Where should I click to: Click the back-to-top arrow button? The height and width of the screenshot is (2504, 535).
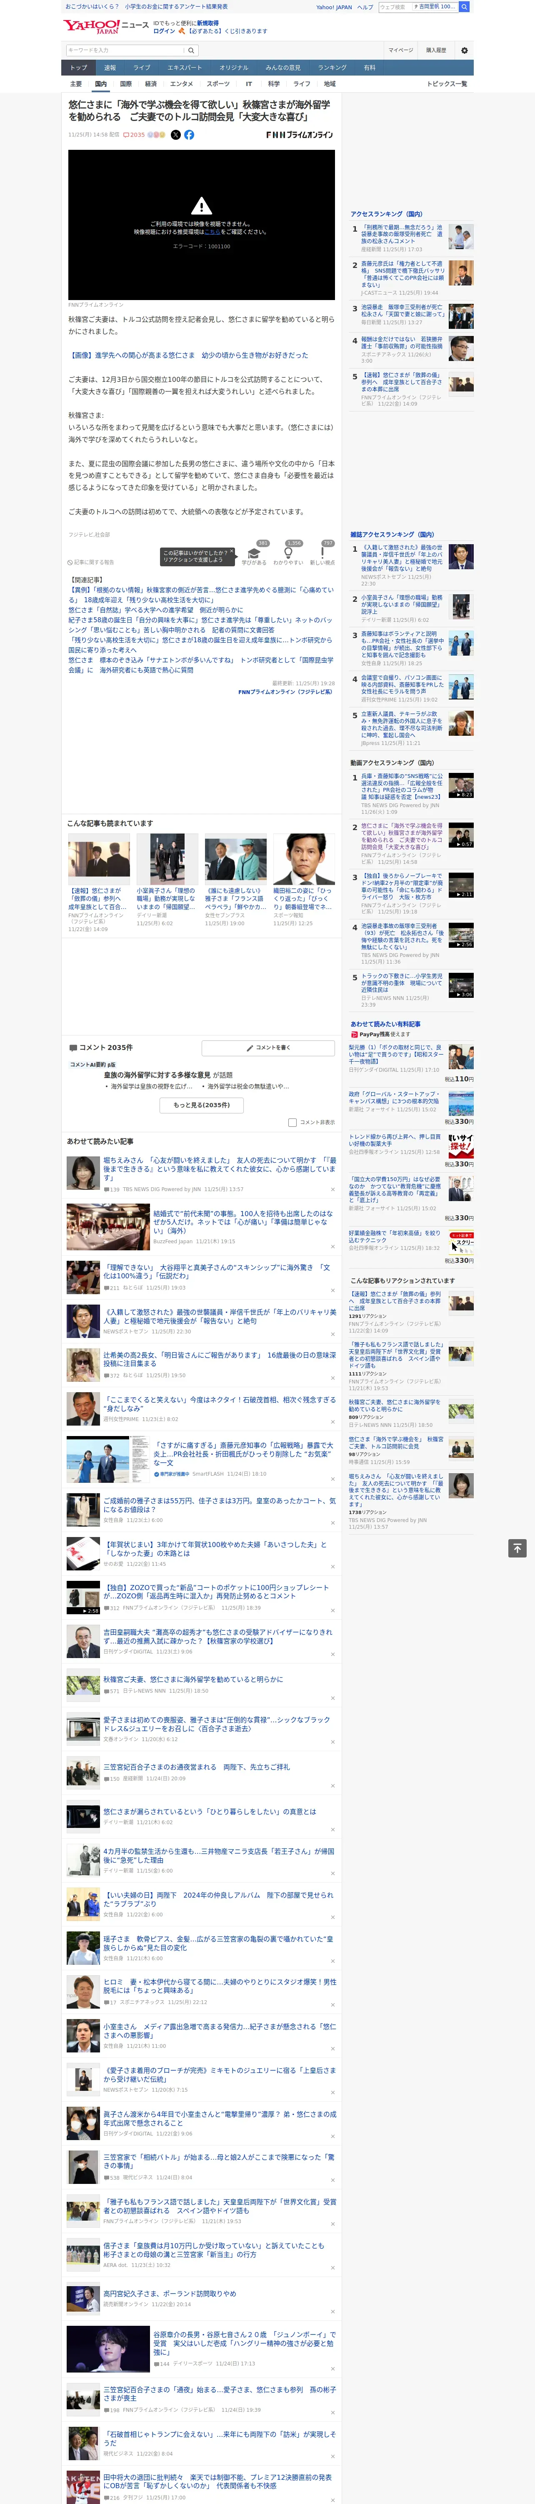point(517,1547)
